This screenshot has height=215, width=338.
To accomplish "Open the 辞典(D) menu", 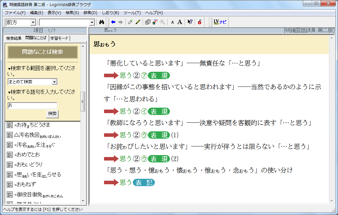I will [x=90, y=13].
